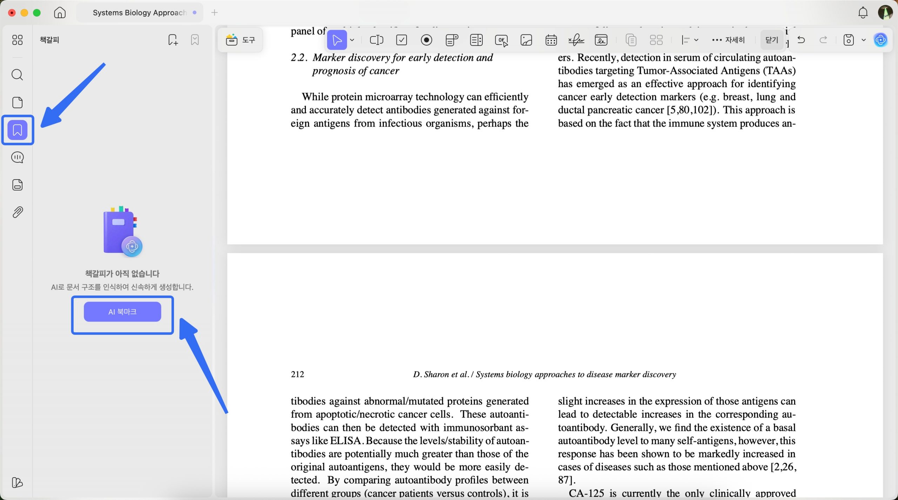Select the text field form tool

point(376,40)
